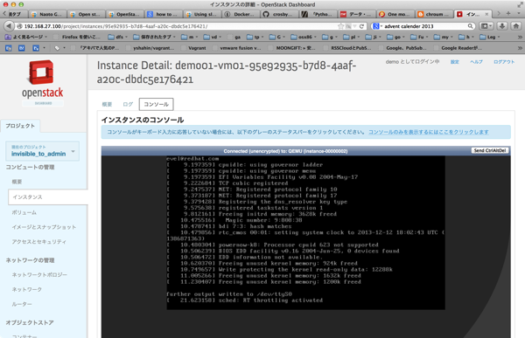Open インスタンス in the sidebar
The height and width of the screenshot is (338, 525).
[48, 197]
